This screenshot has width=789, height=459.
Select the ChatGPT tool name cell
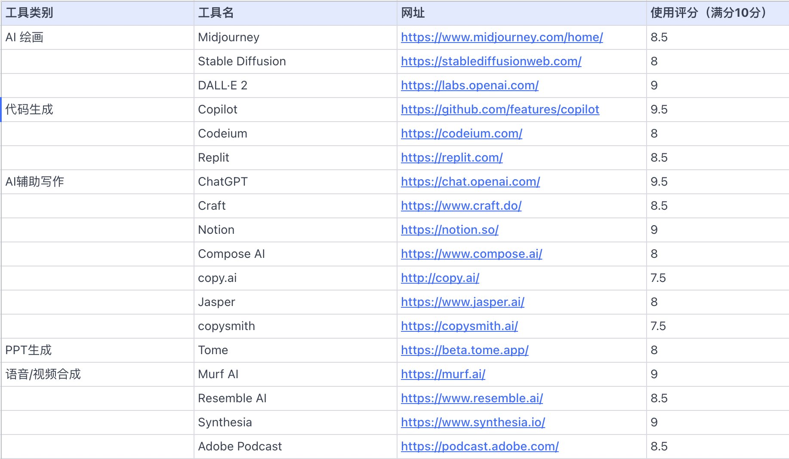295,182
